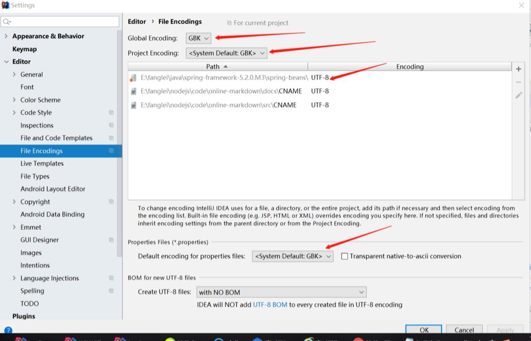The image size is (531, 341).
Task: Expand the Code Style node
Action: point(14,113)
